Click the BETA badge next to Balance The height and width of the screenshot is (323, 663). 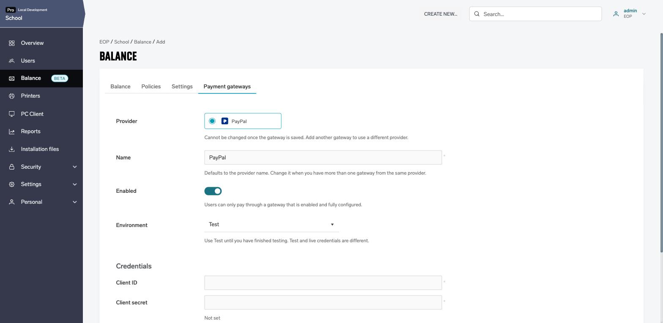tap(60, 78)
